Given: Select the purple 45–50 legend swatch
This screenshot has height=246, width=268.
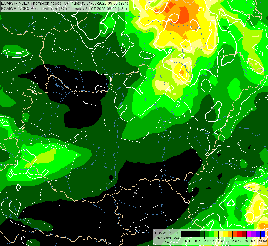Looking at the screenshot, I should click(254, 234).
